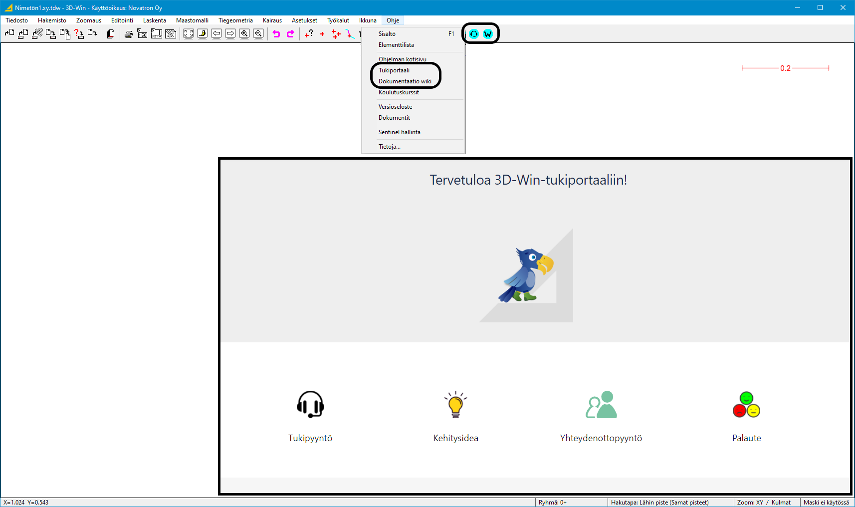Click the cyan W wiki icon
Image resolution: width=855 pixels, height=507 pixels.
pyautogui.click(x=488, y=34)
